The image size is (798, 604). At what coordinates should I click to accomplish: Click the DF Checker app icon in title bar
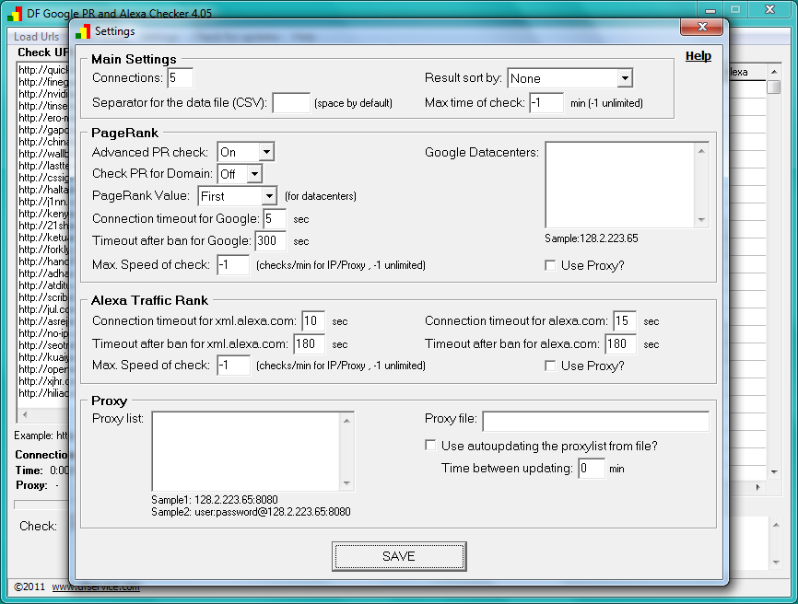click(x=16, y=14)
